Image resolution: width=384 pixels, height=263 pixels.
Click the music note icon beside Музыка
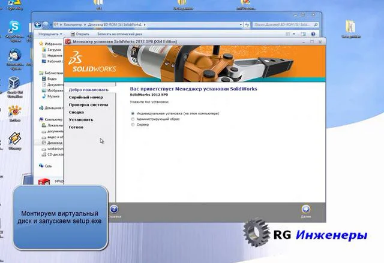[44, 96]
